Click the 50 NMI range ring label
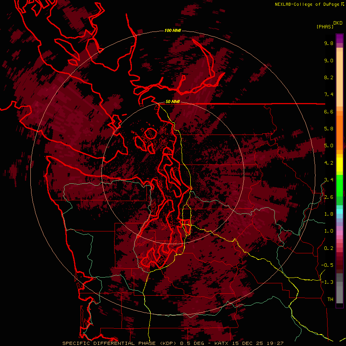 173,101
